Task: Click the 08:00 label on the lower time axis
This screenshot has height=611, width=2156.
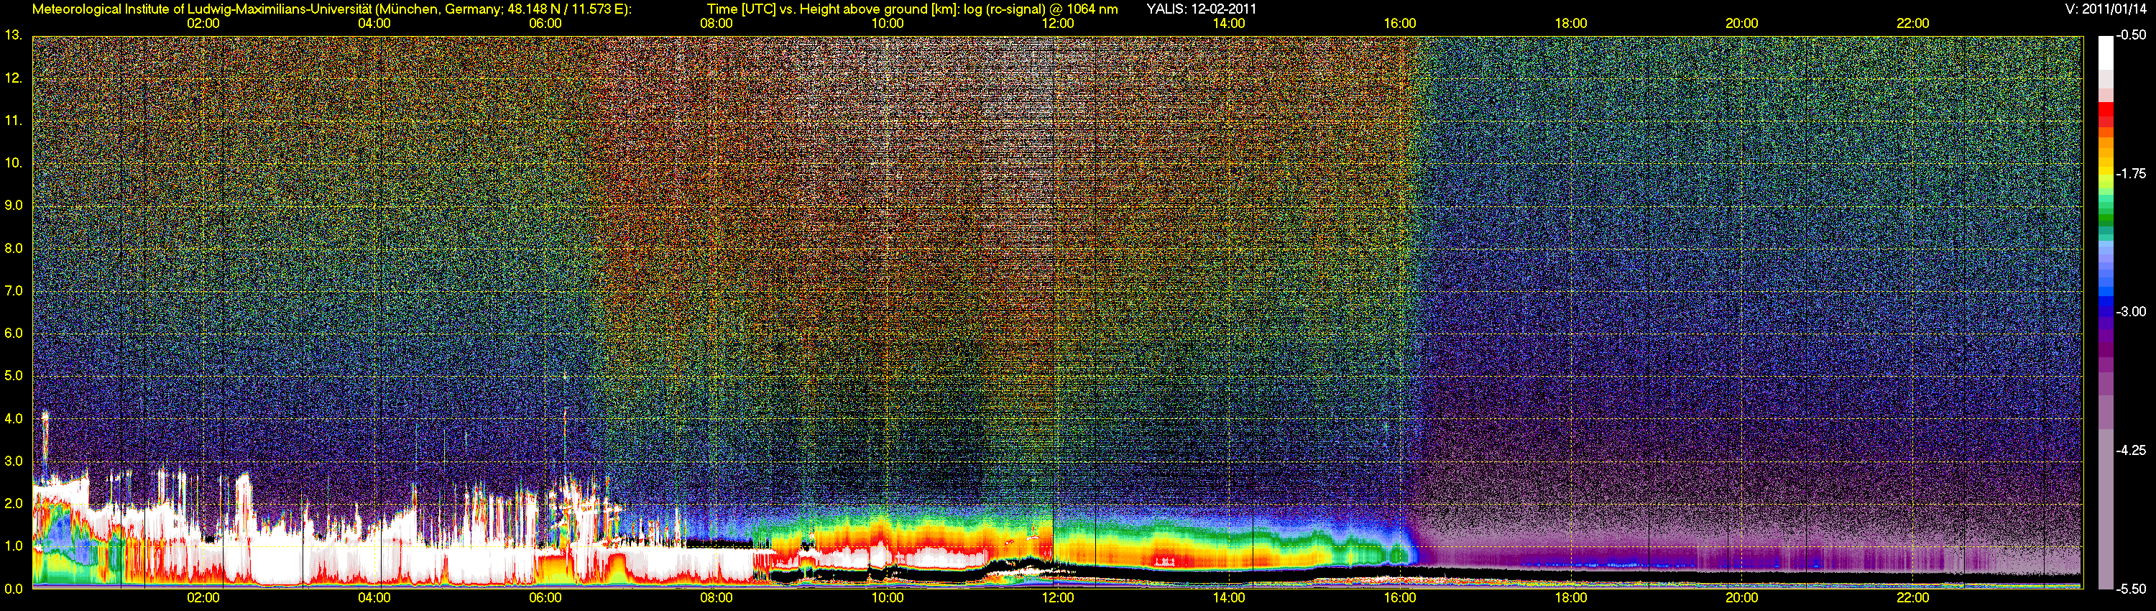Action: (717, 599)
